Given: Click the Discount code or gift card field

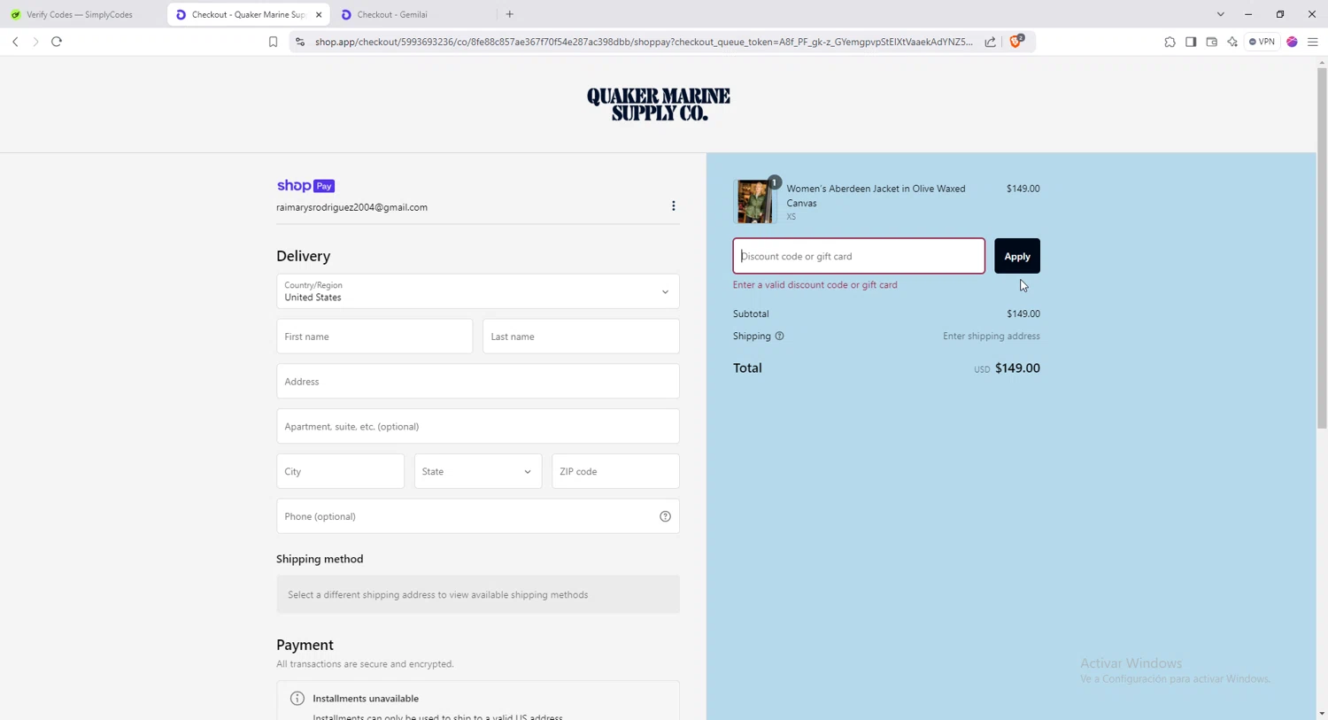Looking at the screenshot, I should [859, 256].
